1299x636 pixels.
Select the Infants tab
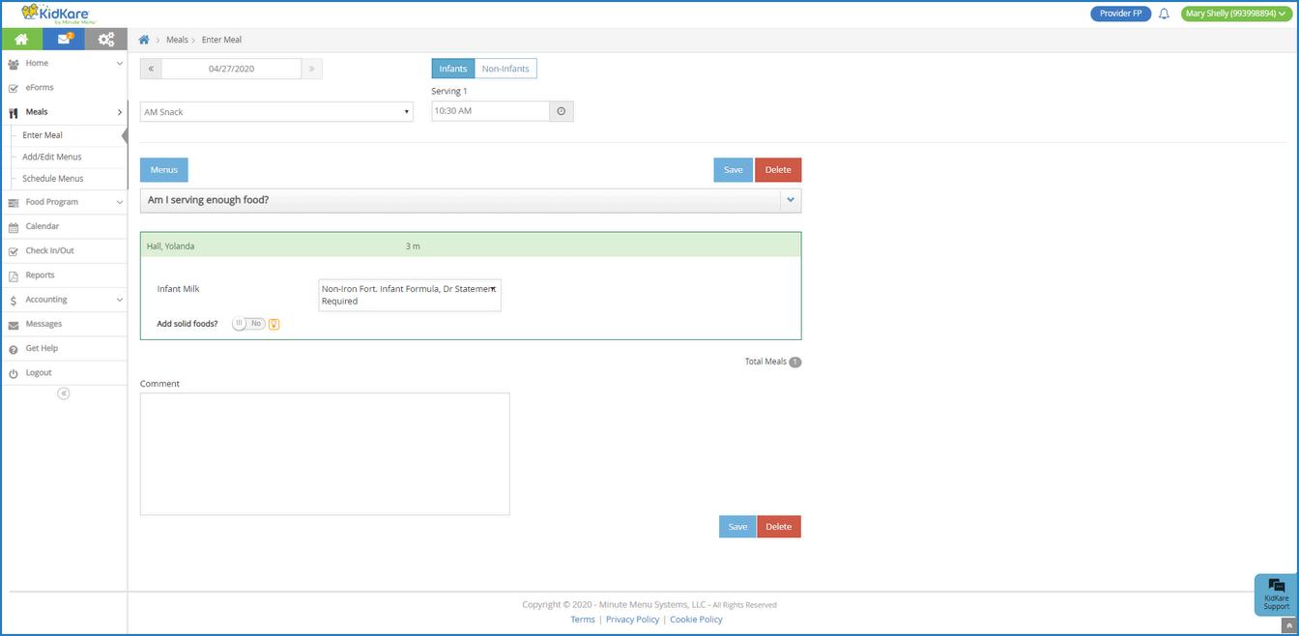(x=453, y=69)
